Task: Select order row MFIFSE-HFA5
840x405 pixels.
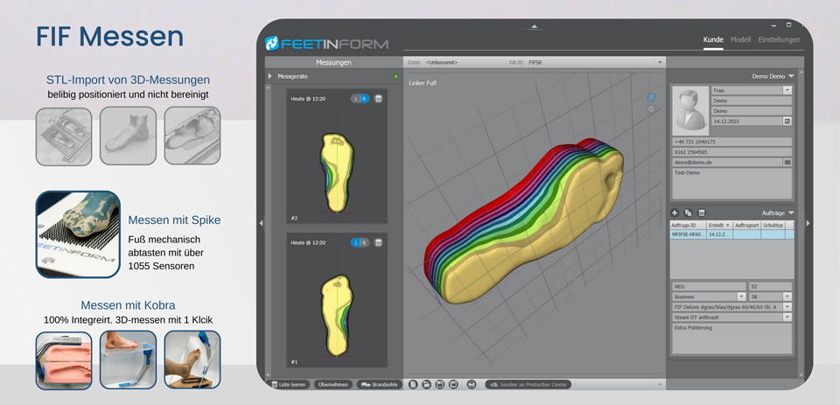Action: [731, 234]
